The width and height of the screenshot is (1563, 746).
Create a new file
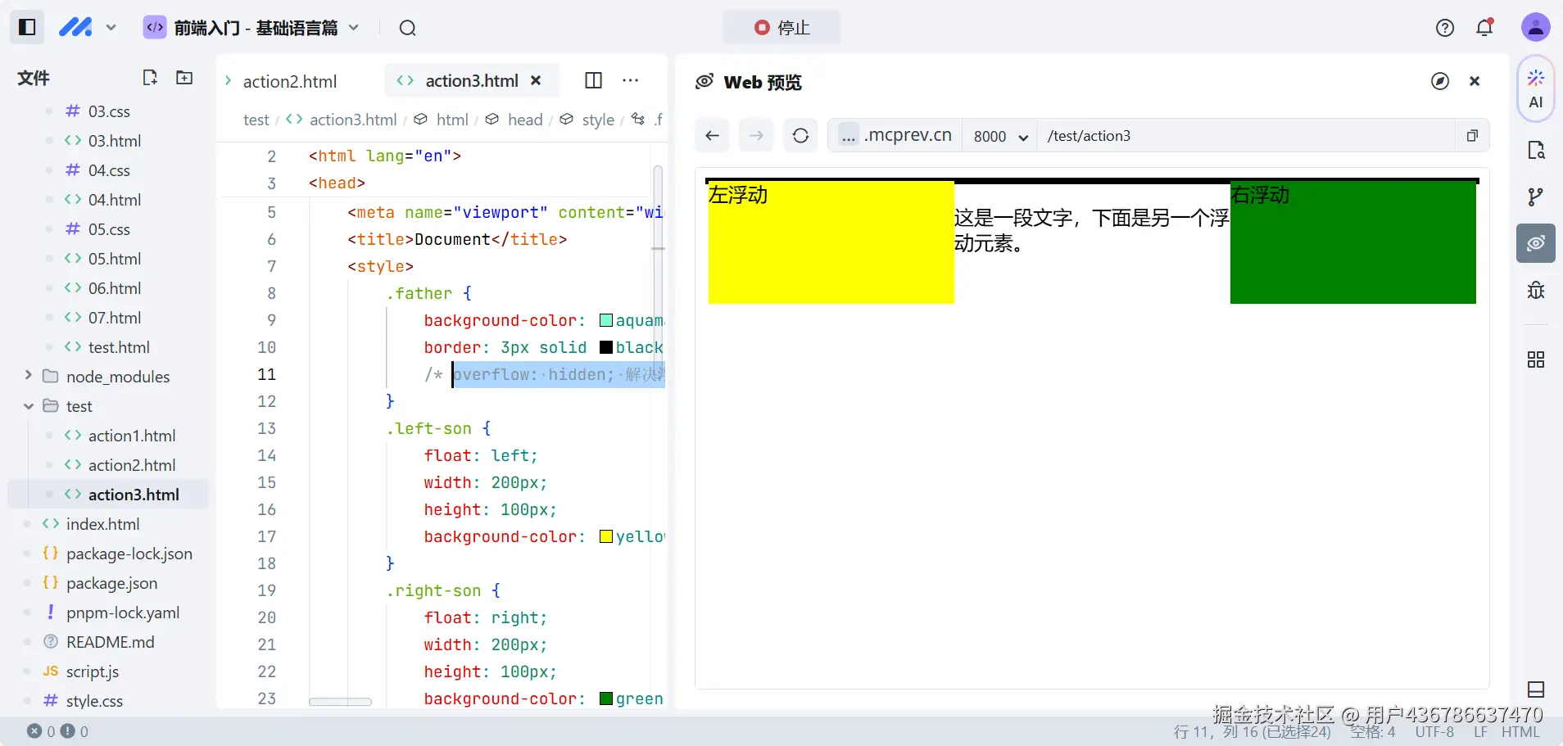pyautogui.click(x=150, y=78)
